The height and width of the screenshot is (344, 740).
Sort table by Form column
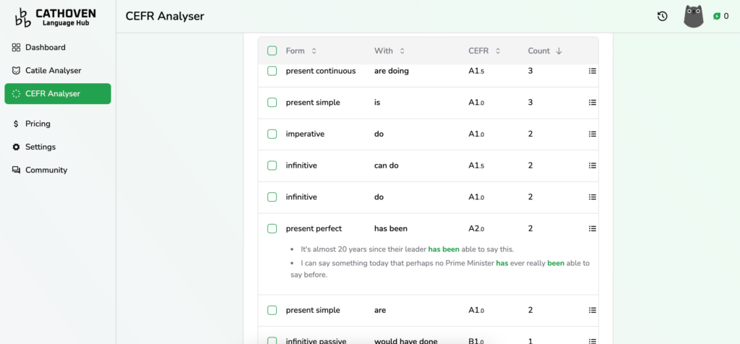click(x=301, y=51)
